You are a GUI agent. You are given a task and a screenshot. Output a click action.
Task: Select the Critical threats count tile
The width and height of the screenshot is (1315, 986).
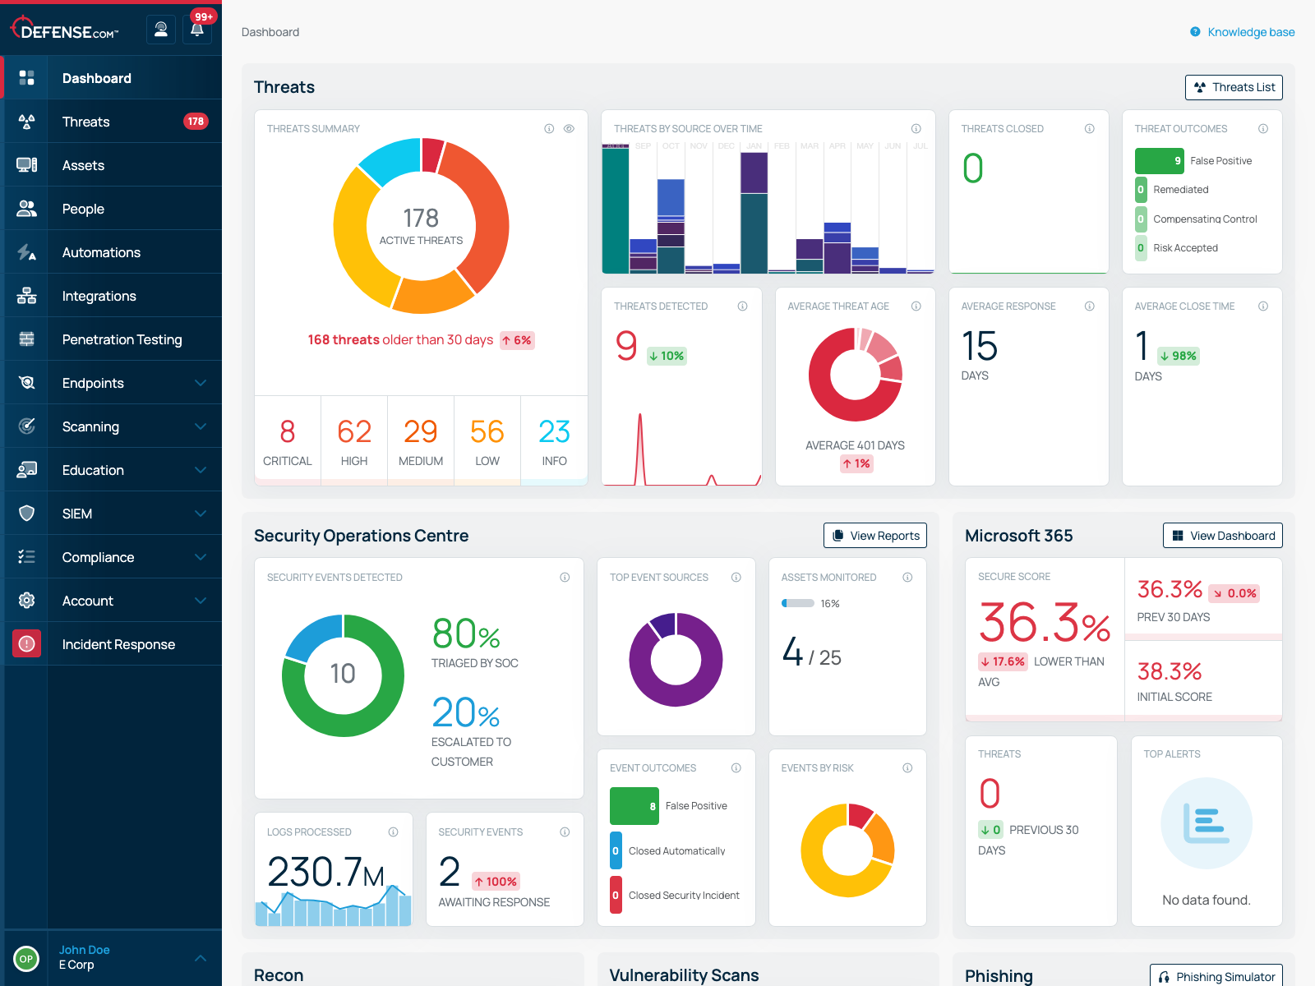tap(288, 441)
